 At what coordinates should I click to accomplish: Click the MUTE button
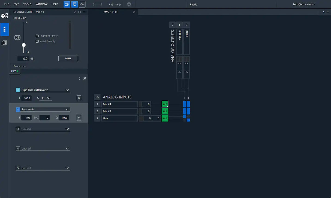tap(68, 58)
